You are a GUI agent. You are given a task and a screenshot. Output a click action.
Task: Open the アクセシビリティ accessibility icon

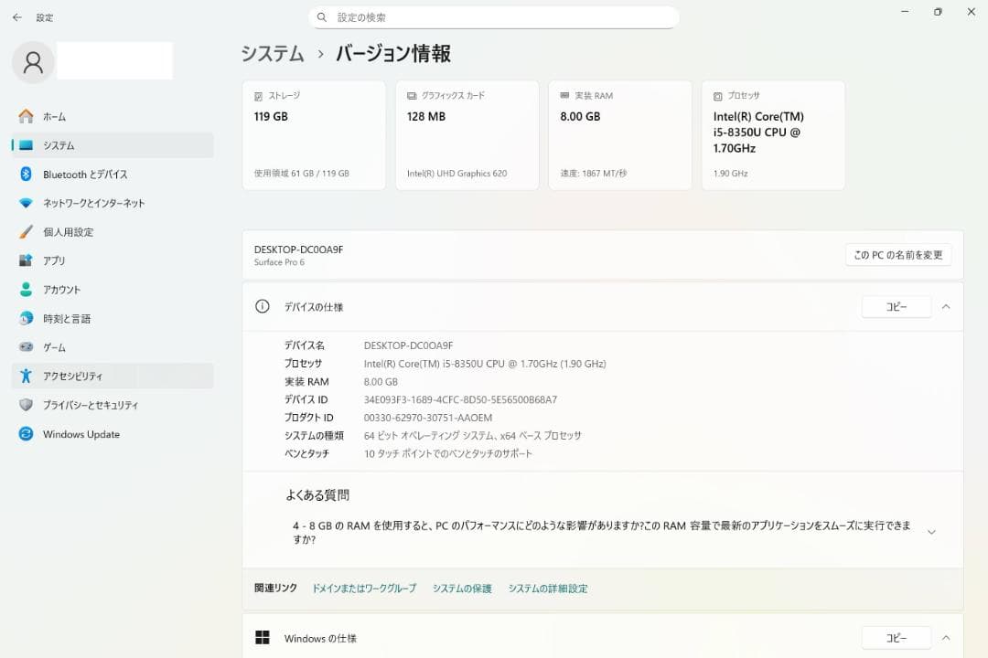coord(27,376)
